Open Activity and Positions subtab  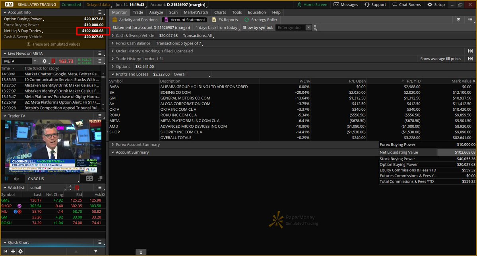[x=135, y=20]
